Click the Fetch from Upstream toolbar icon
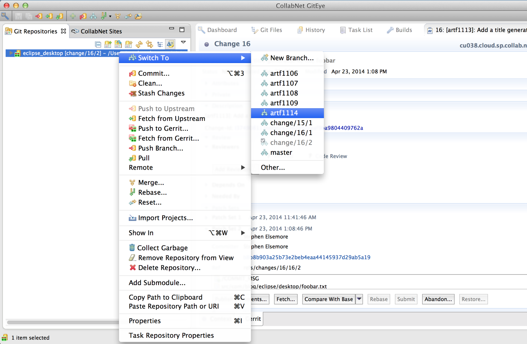This screenshot has width=527, height=344. click(49, 16)
